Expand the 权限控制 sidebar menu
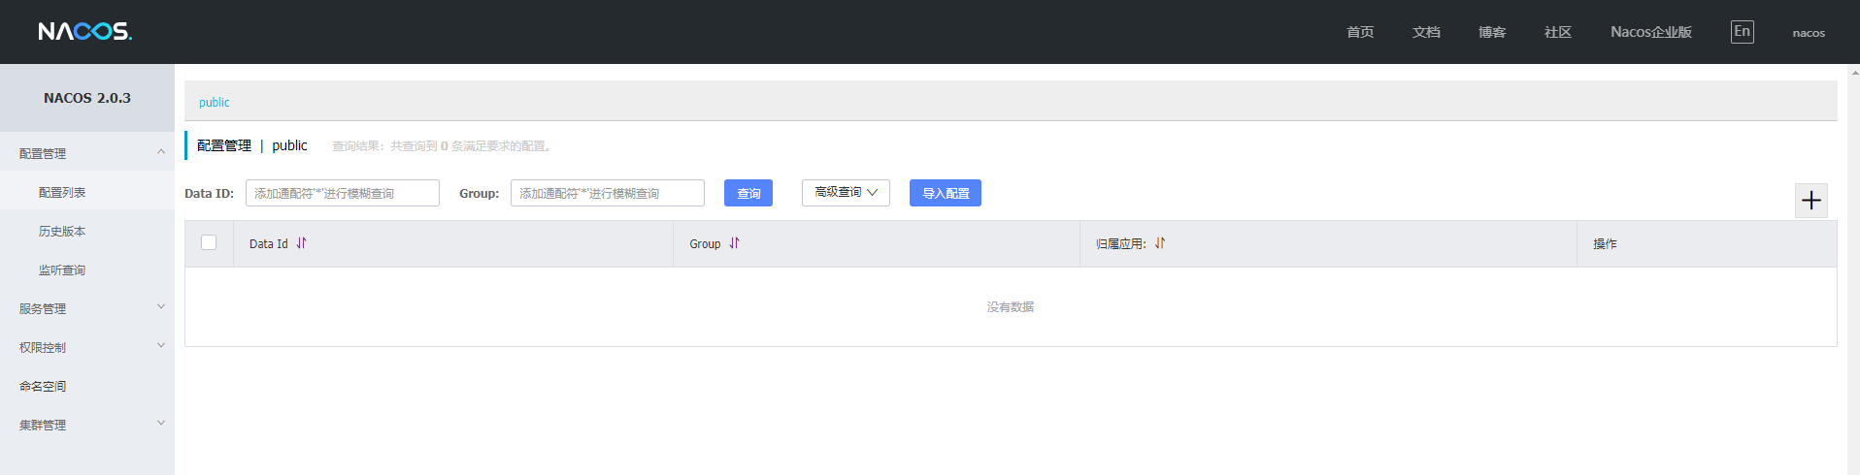Screen dimensions: 1860x475 pos(87,346)
